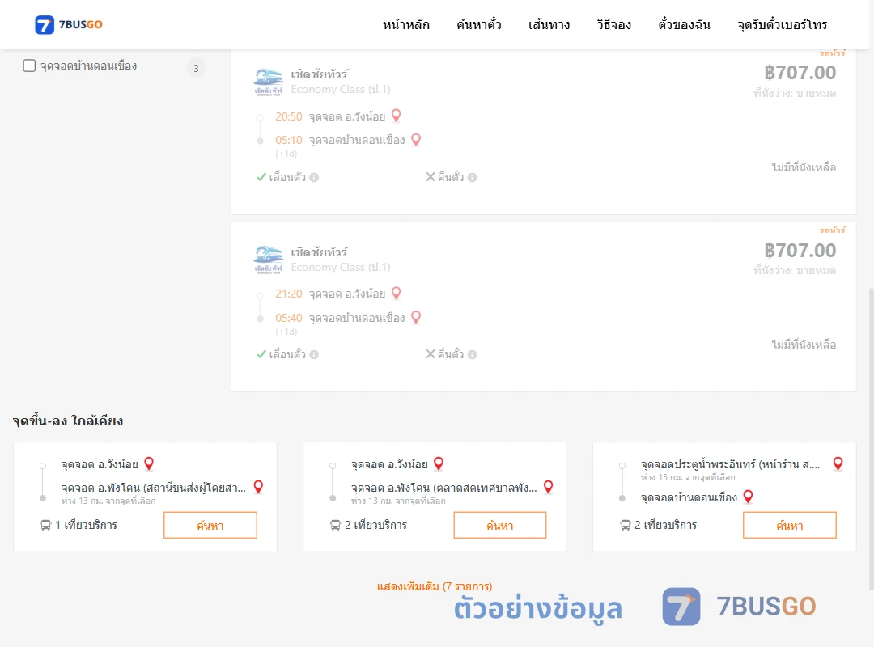Click info icon next to first คืนตั๋ว
The image size is (874, 647).
(472, 177)
